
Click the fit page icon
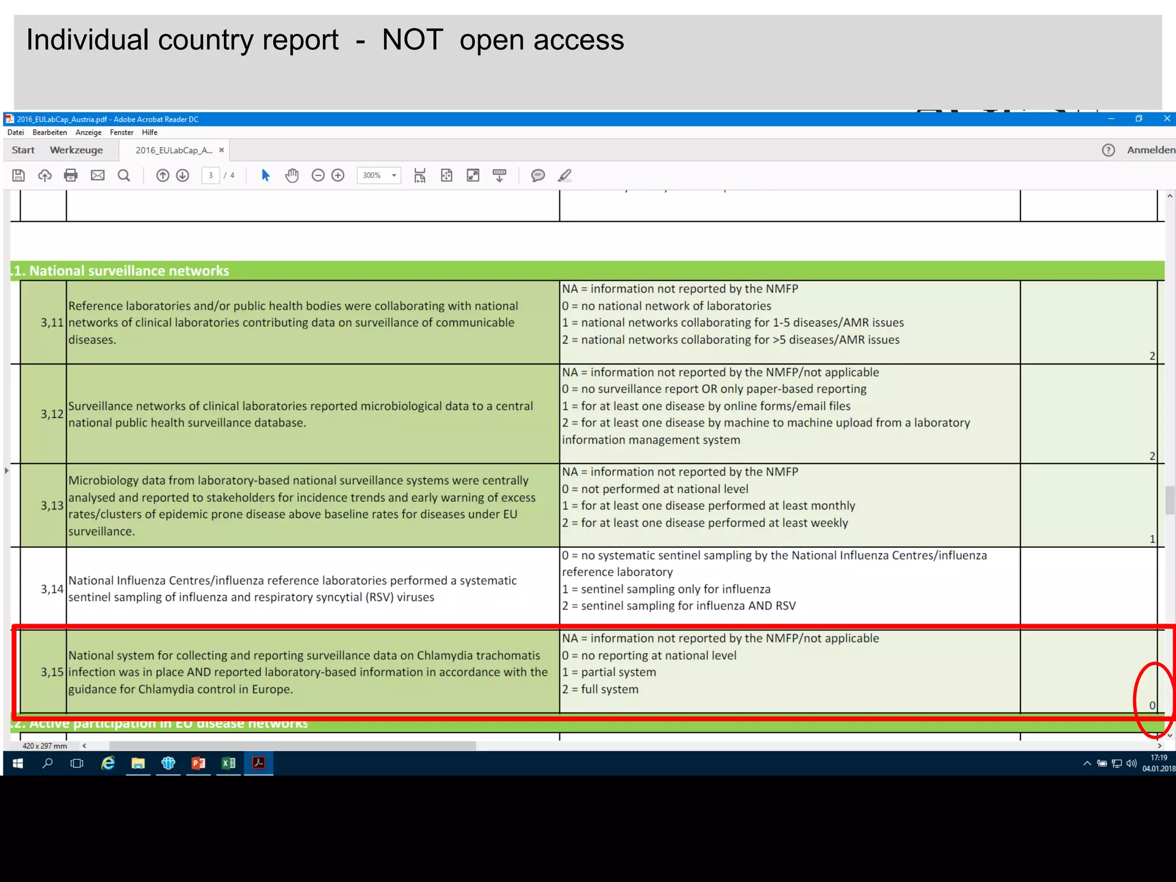tap(446, 175)
